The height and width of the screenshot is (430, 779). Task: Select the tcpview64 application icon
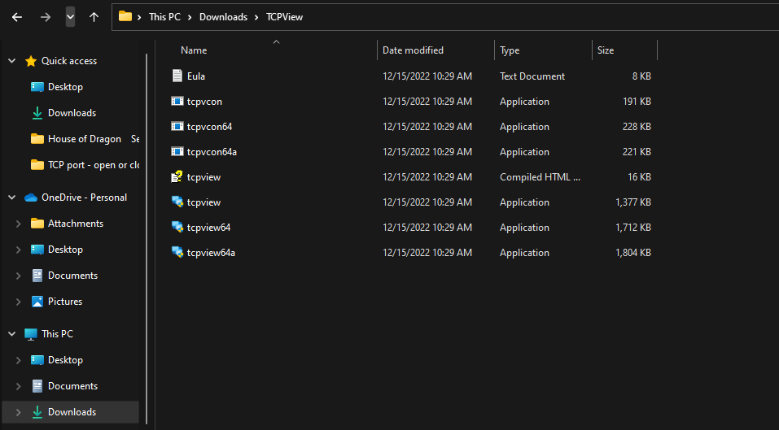coord(177,227)
